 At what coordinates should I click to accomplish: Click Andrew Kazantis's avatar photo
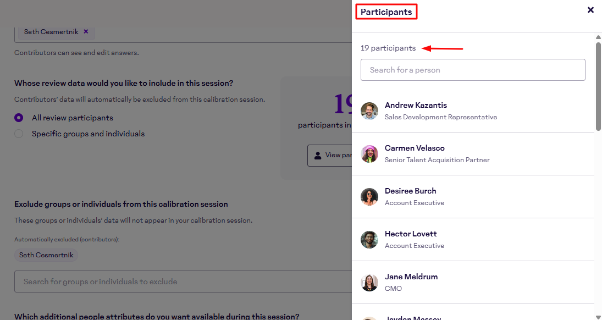tap(369, 111)
